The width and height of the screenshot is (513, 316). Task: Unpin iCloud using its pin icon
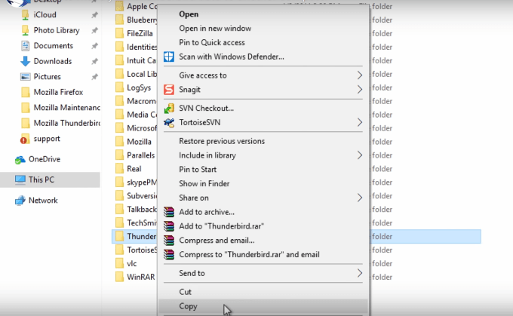coord(94,15)
